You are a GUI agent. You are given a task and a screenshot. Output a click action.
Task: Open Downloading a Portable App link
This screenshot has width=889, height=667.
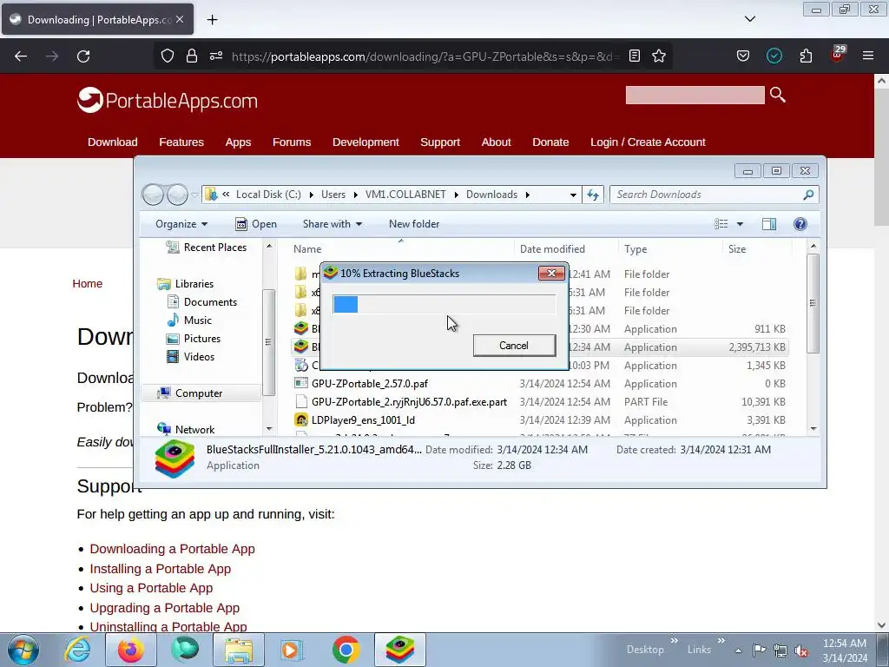pyautogui.click(x=173, y=549)
